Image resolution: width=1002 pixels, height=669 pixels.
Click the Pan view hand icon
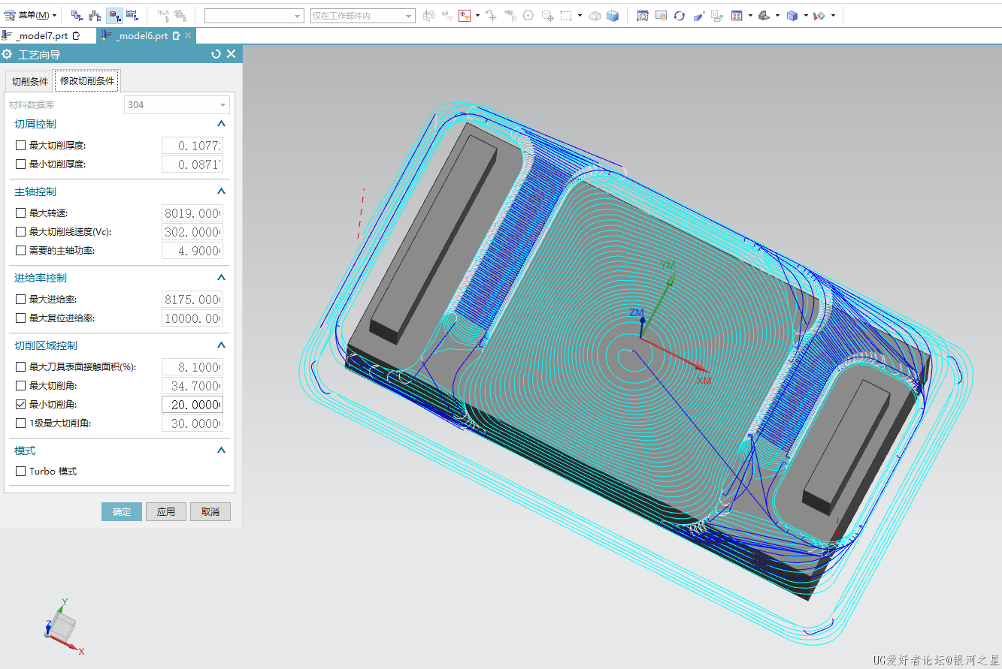(x=661, y=15)
